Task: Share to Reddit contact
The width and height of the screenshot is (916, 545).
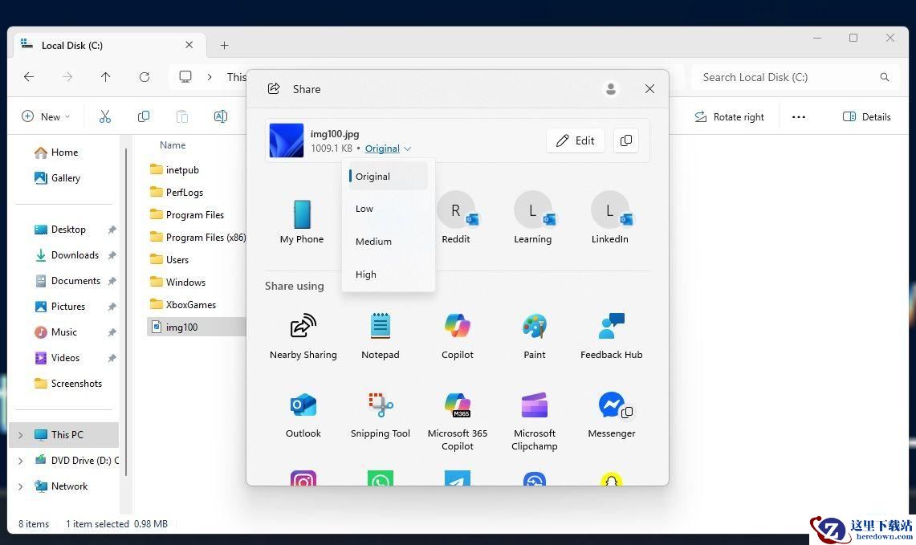Action: pyautogui.click(x=456, y=218)
